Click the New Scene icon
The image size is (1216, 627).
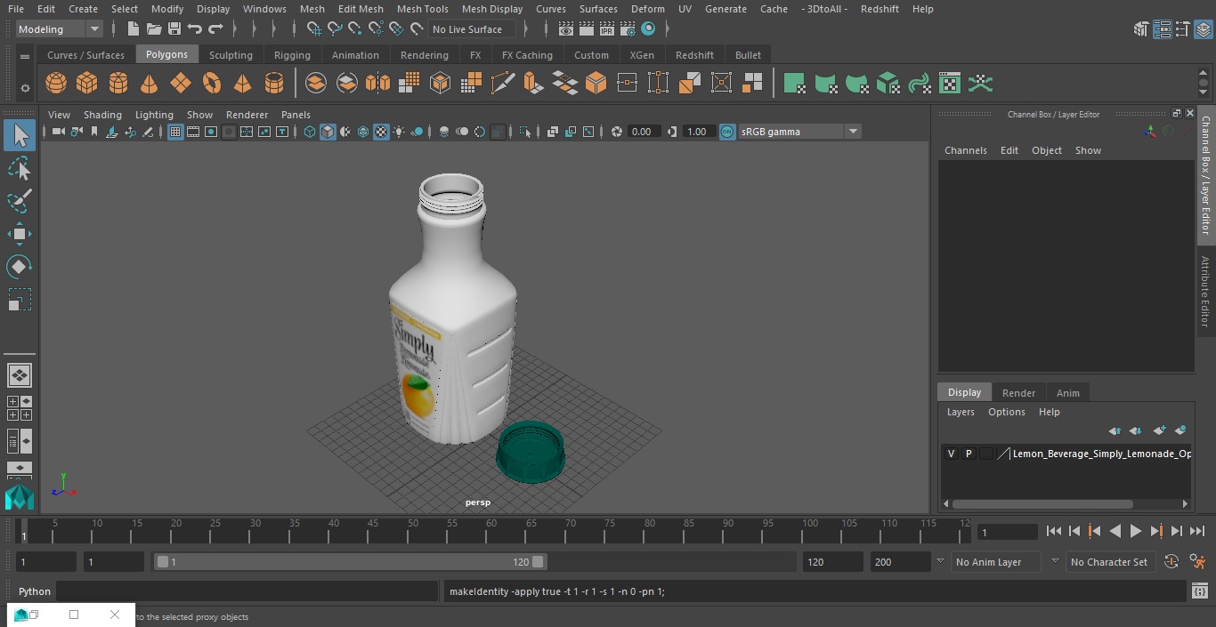coord(134,29)
